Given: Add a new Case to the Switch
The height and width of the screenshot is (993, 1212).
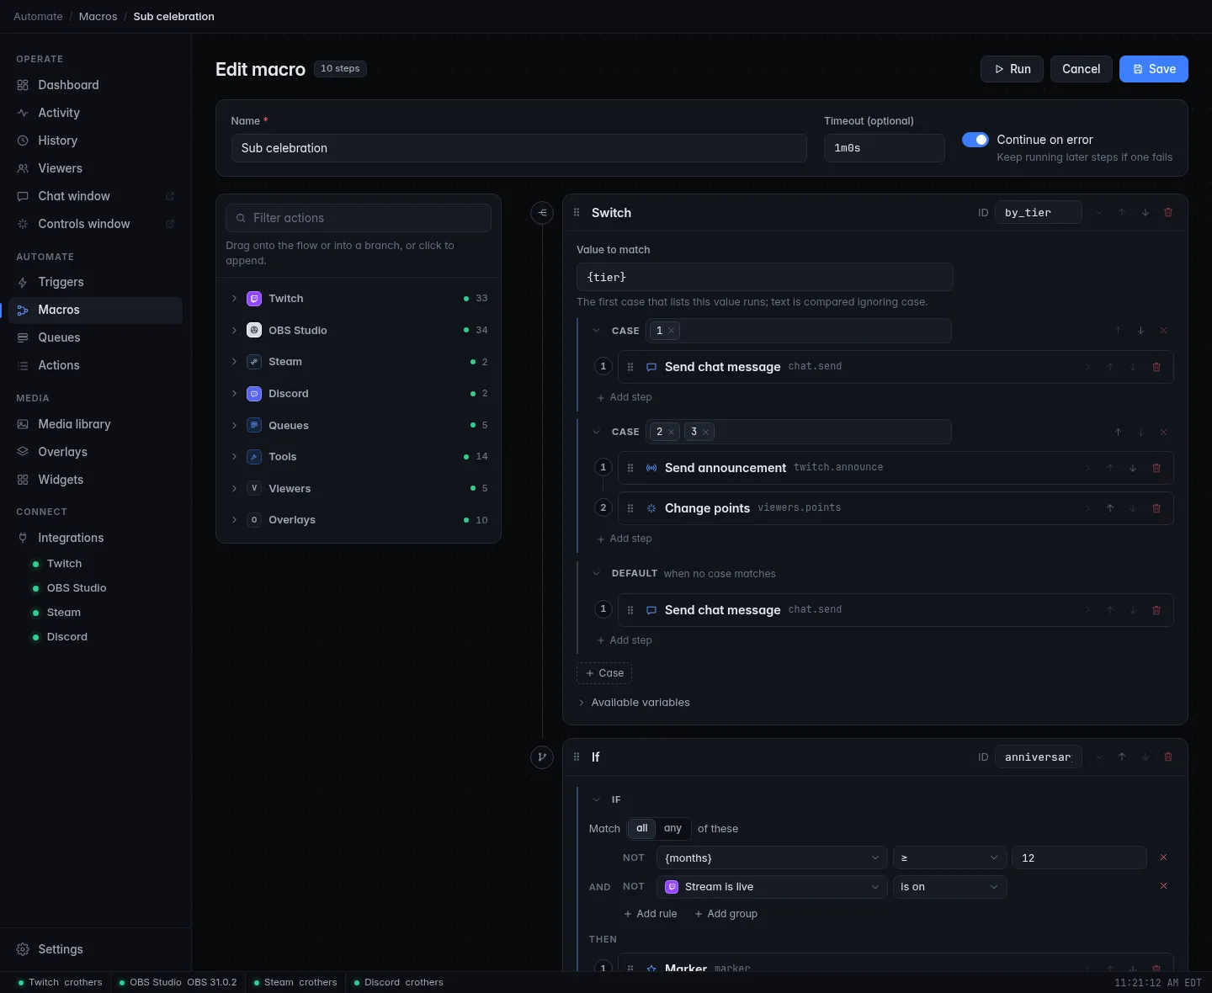Looking at the screenshot, I should coord(604,673).
